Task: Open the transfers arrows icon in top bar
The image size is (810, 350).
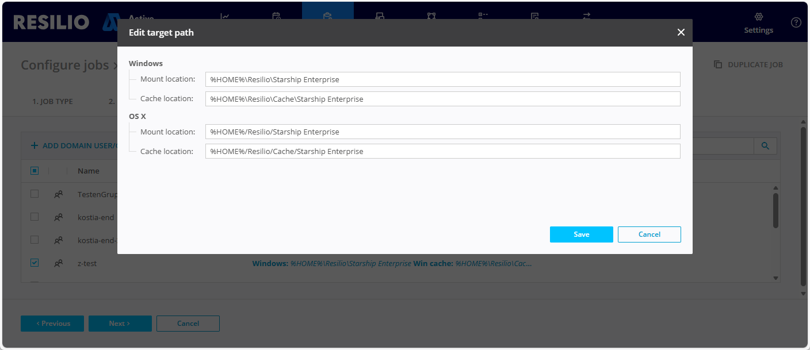Action: point(586,16)
